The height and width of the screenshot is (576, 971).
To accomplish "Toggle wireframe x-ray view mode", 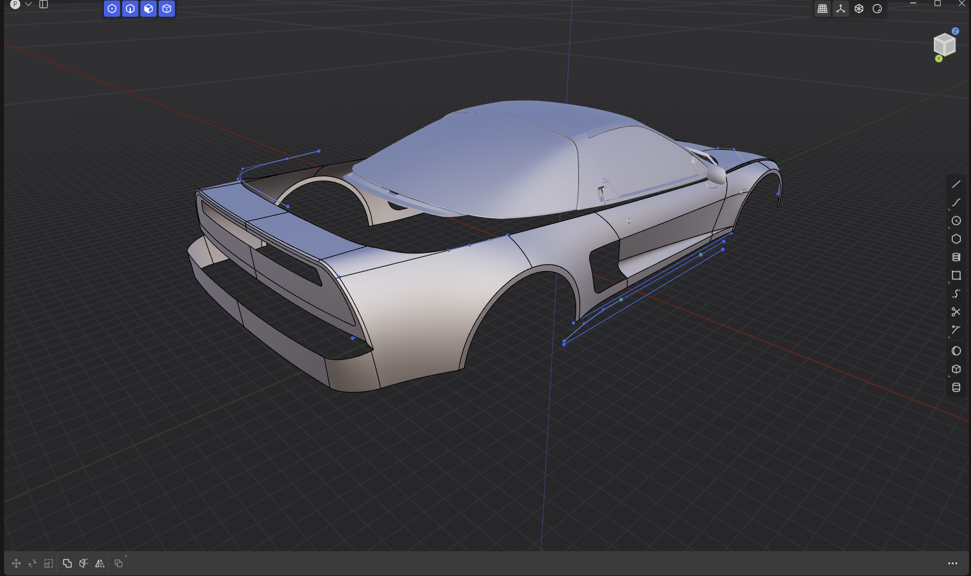I will [x=859, y=9].
